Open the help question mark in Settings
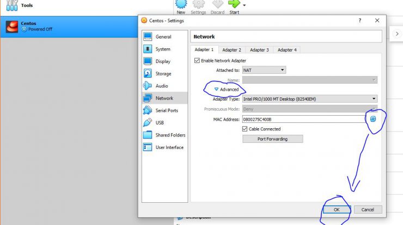 pyautogui.click(x=360, y=21)
